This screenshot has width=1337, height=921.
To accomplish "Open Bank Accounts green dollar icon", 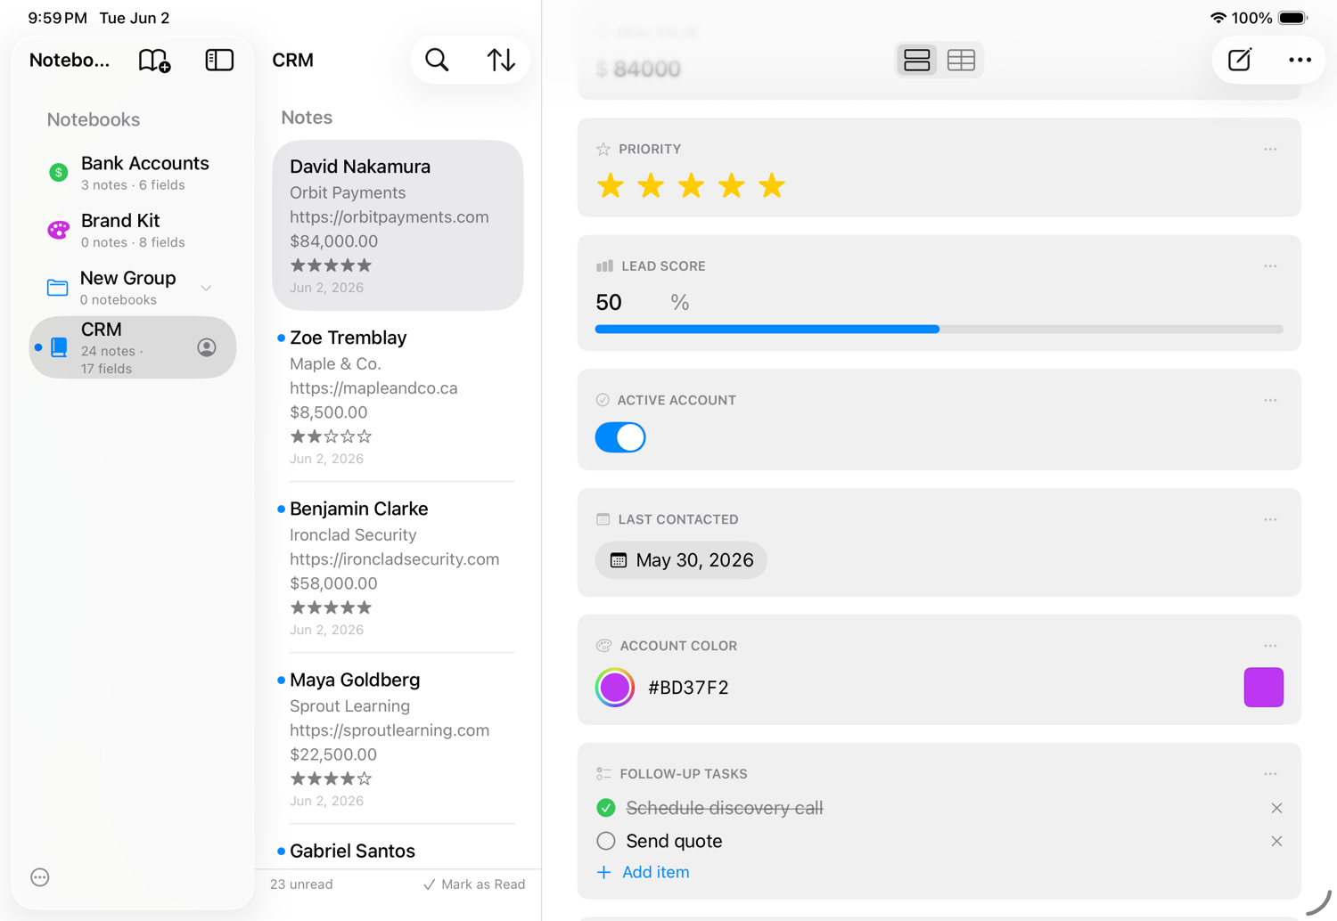I will click(x=58, y=173).
